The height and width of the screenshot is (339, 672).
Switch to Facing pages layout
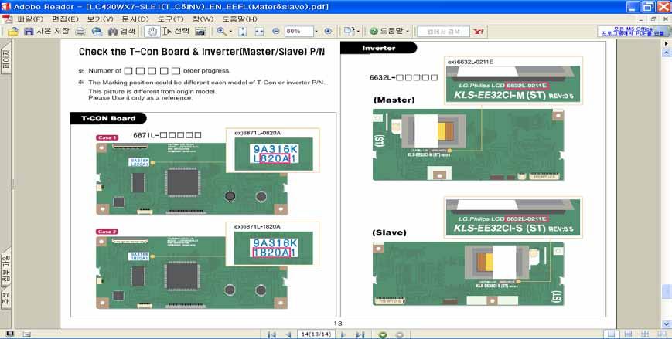[660, 334]
